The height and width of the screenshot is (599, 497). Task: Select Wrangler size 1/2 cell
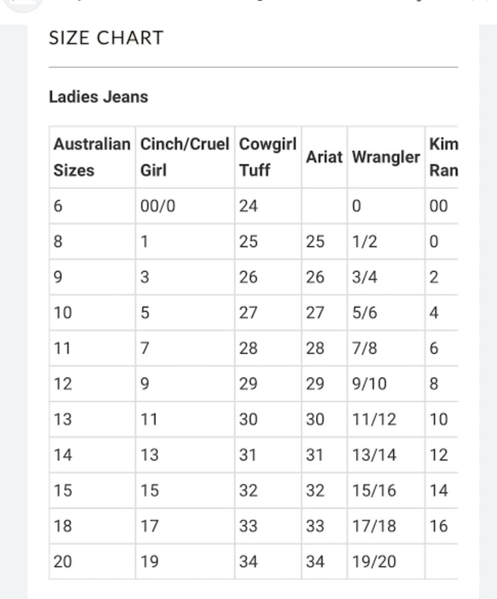tap(364, 242)
